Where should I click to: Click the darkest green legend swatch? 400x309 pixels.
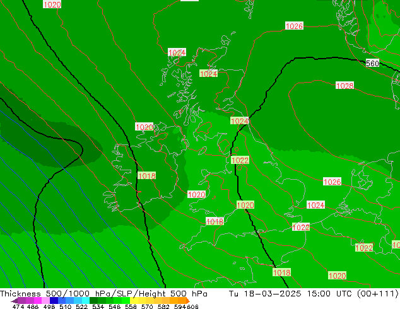coord(93,300)
